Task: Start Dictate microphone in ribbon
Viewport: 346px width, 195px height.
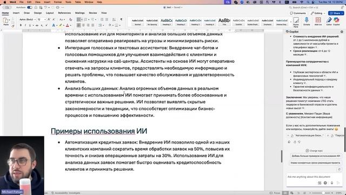Action: (x=307, y=22)
